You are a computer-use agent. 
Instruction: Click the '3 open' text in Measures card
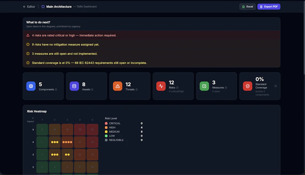(216, 91)
